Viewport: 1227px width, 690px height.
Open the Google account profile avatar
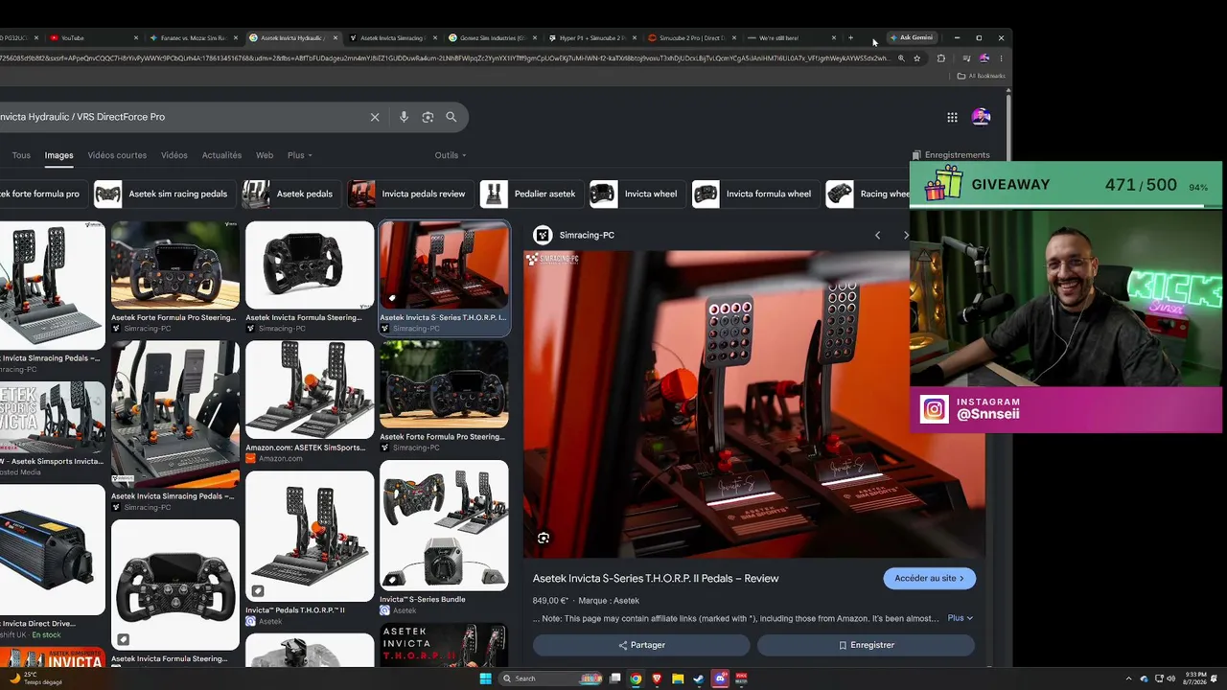(x=981, y=117)
